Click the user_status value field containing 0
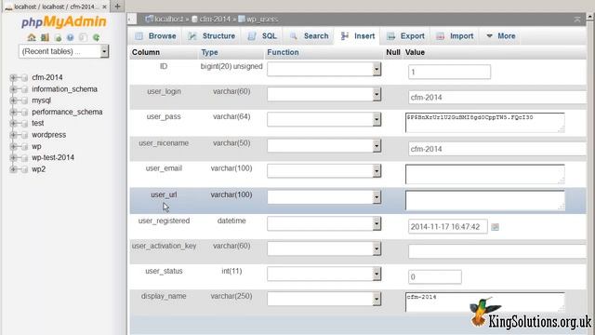The image size is (595, 335). 435,277
